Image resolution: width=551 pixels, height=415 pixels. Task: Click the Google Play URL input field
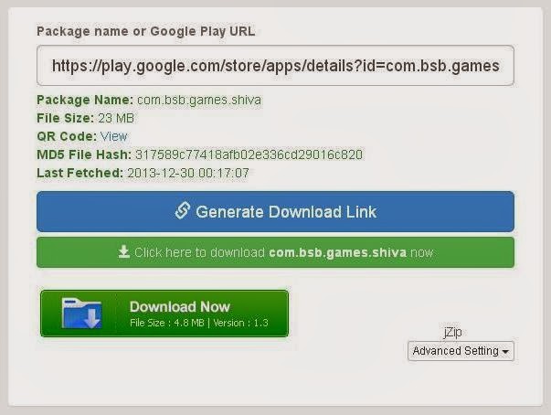275,66
